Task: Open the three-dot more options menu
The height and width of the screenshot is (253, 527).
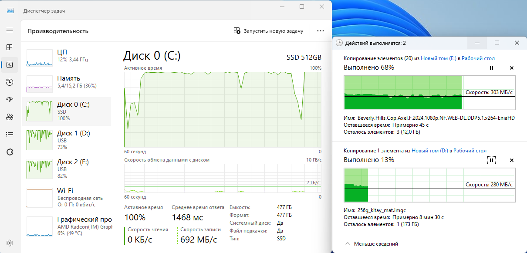Action: (321, 31)
